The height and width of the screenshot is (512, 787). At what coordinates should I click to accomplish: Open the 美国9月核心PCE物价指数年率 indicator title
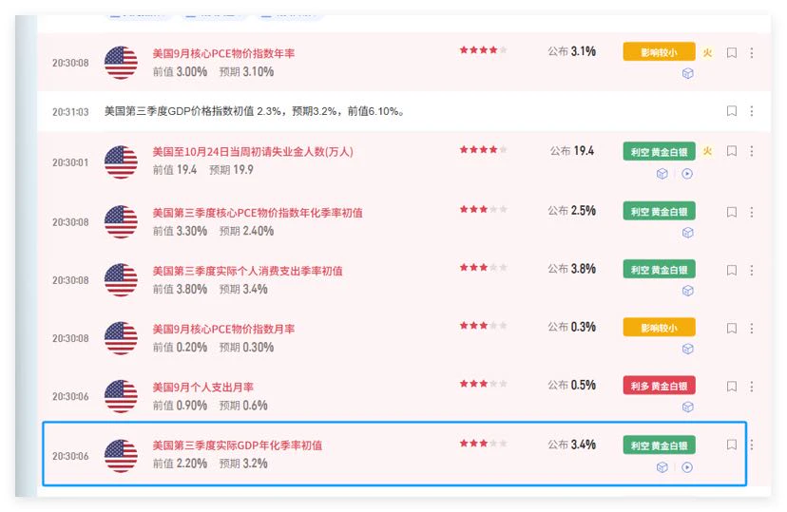pos(223,53)
